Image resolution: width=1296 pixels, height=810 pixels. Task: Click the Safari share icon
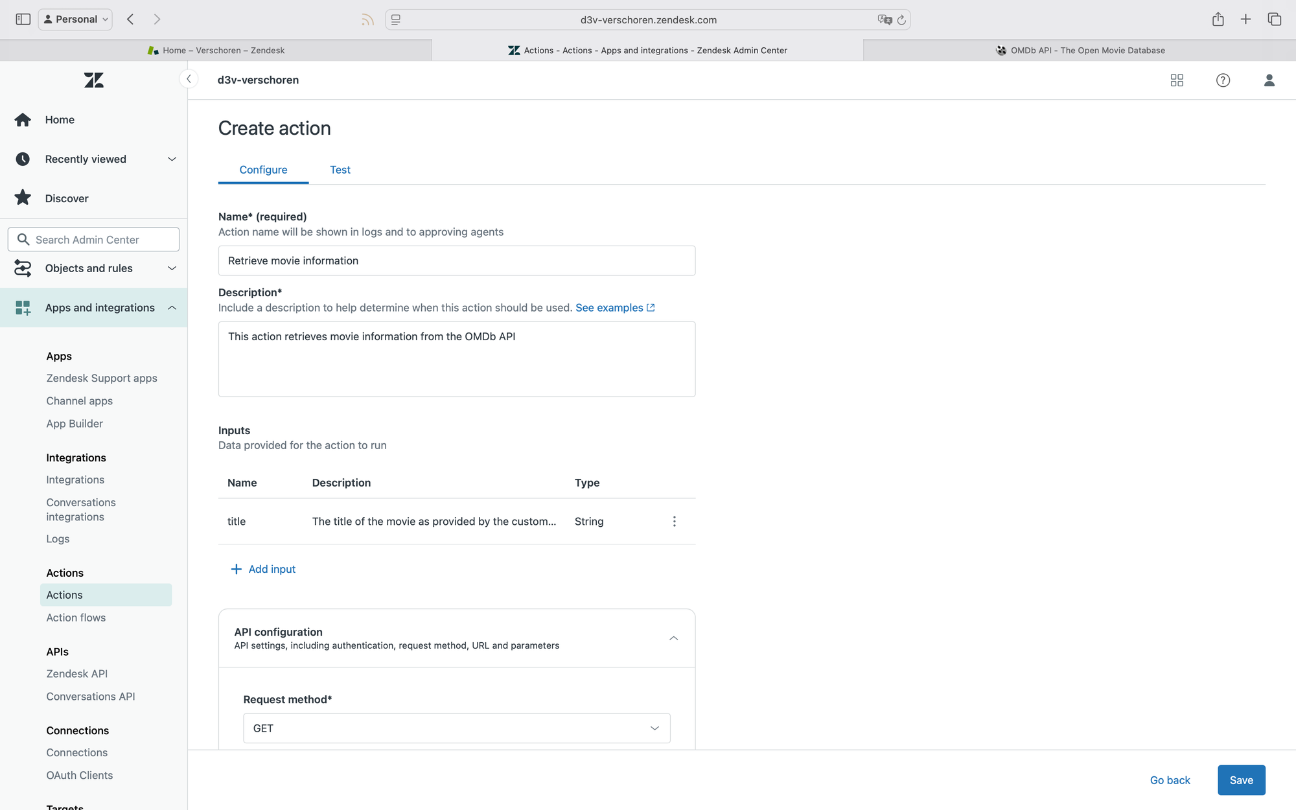[1218, 19]
